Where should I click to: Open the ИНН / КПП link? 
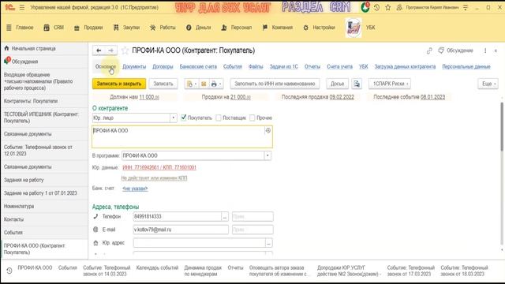159,167
